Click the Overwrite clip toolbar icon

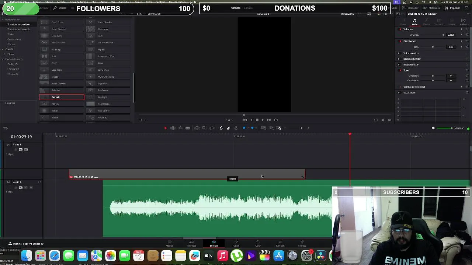pos(204,128)
